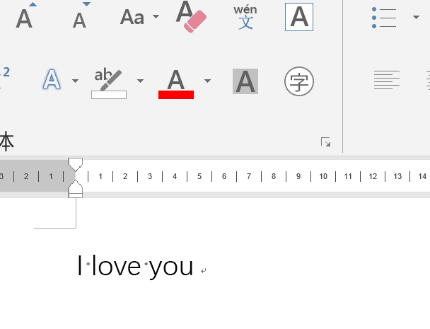Place cursor in the word "love"
The width and height of the screenshot is (430, 329).
(117, 267)
